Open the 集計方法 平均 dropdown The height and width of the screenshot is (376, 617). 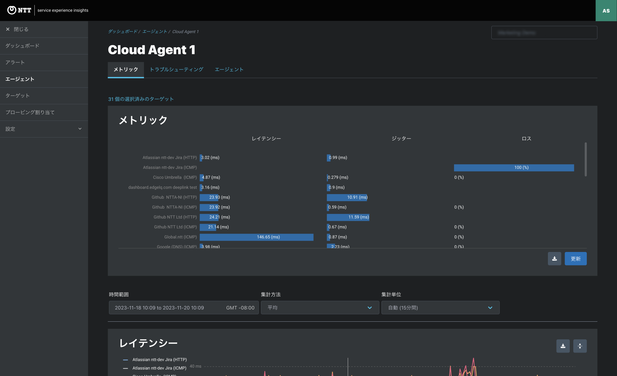[320, 308]
